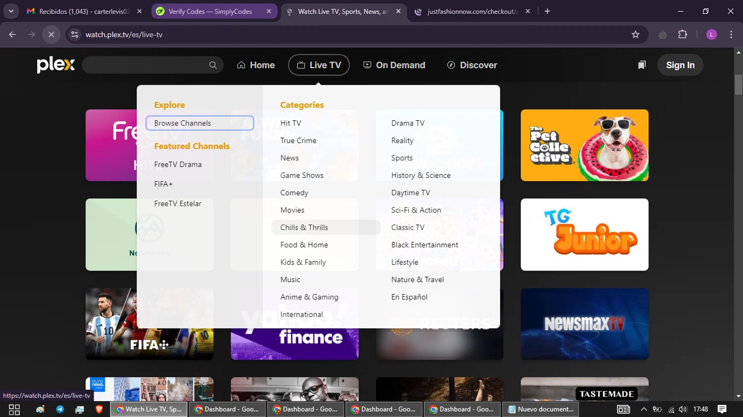Show hidden system tray icons
743x417 pixels.
pyautogui.click(x=643, y=409)
